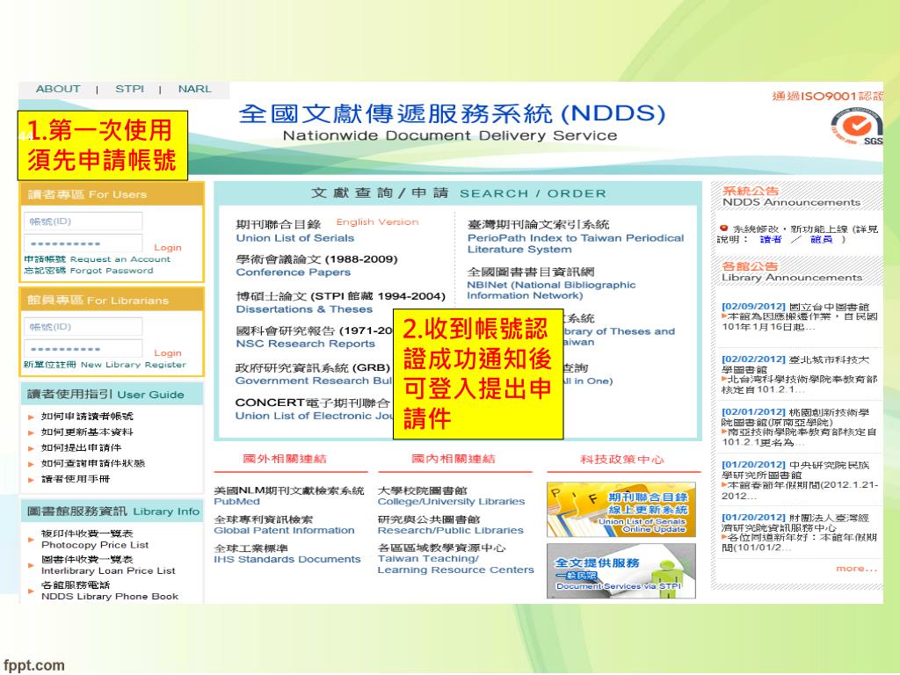This screenshot has height=675, width=900.
Task: Switch to English Version of serials list
Action: tap(377, 222)
